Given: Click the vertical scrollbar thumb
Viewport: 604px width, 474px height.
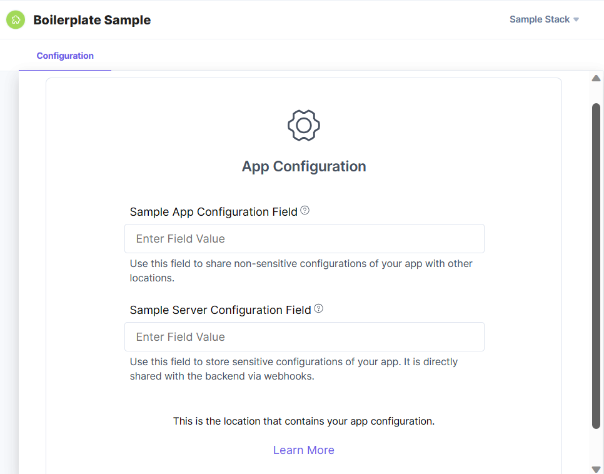Looking at the screenshot, I should coord(596,266).
